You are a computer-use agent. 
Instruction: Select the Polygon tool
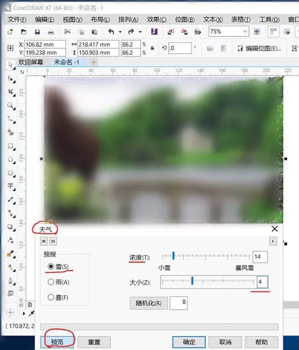[x=10, y=173]
